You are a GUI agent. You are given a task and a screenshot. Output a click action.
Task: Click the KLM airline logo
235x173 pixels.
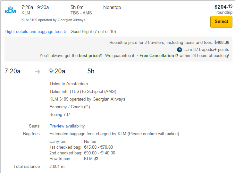click(10, 10)
